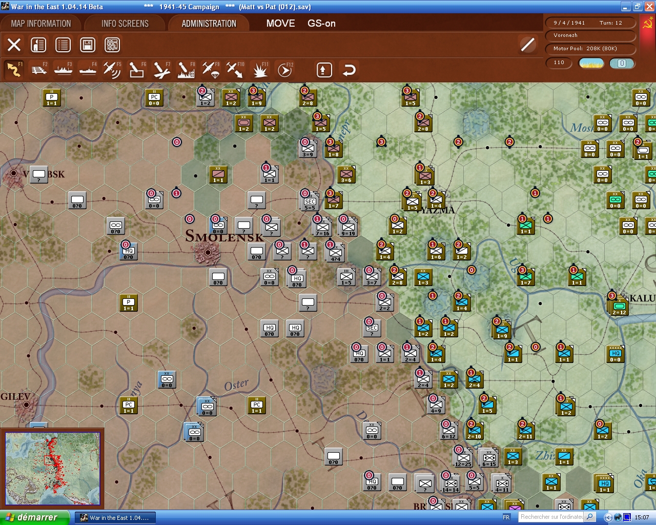Viewport: 656px width, 525px height.
Task: Click the 110 admin points field
Action: [x=560, y=63]
